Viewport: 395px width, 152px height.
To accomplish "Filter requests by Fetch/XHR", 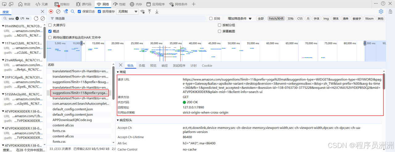I will 276,18.
